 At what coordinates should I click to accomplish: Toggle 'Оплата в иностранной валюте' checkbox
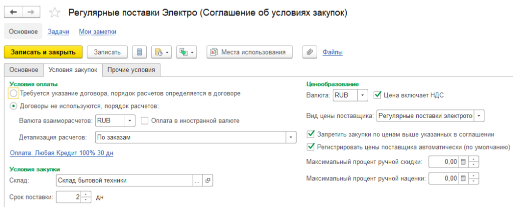144,120
